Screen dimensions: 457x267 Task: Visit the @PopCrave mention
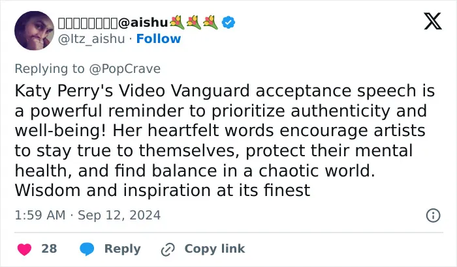pos(125,69)
